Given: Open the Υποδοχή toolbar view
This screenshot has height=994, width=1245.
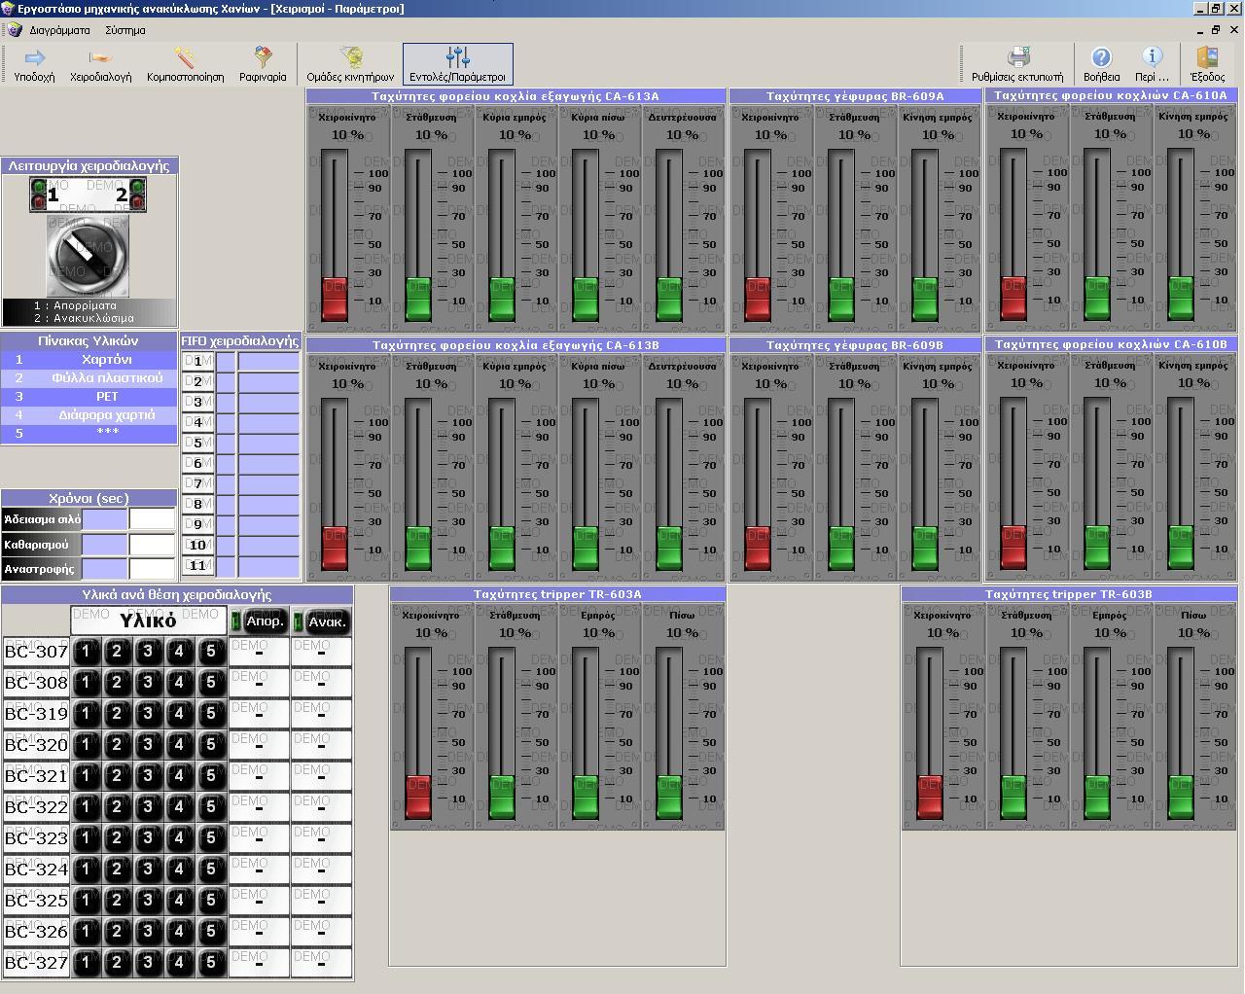Looking at the screenshot, I should (34, 64).
